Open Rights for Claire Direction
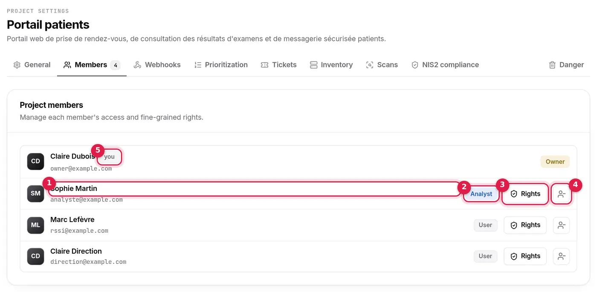597x292 pixels. [x=525, y=256]
